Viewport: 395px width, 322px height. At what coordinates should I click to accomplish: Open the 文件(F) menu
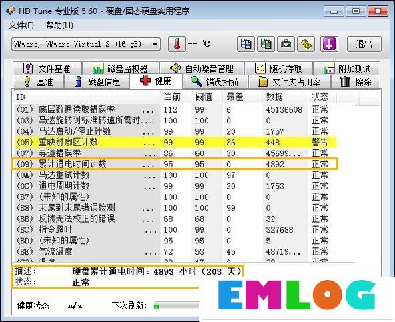[21, 25]
